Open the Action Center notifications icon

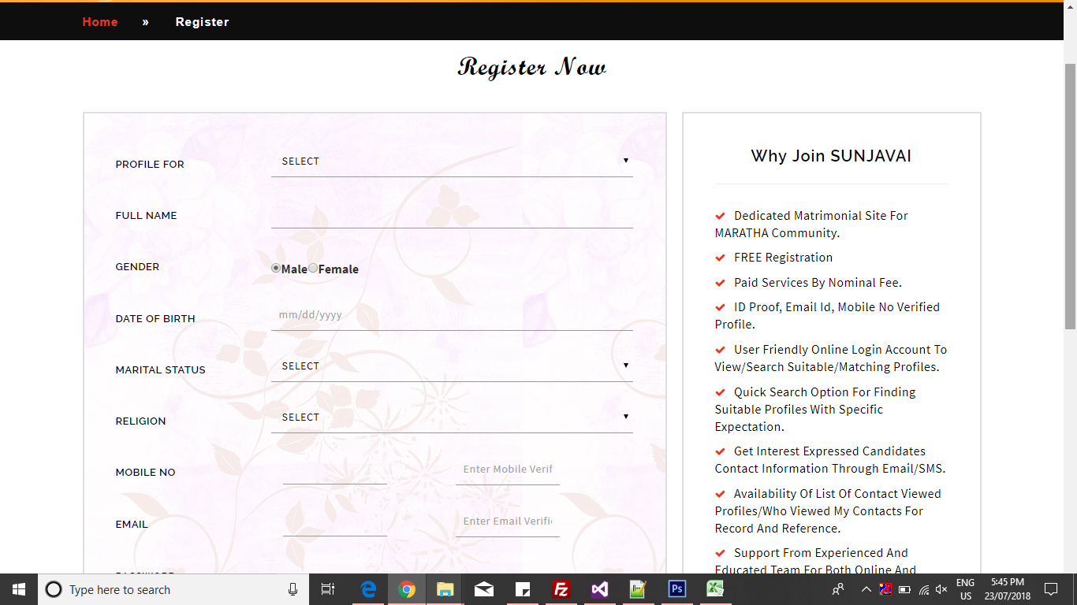pyautogui.click(x=1050, y=589)
